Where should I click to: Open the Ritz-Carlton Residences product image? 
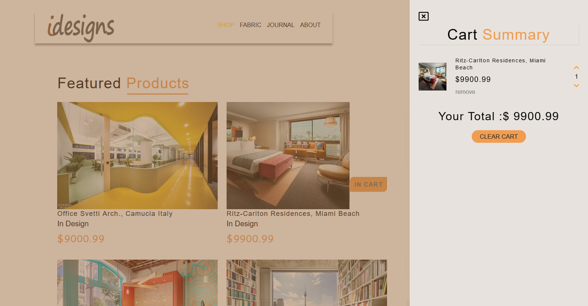click(288, 155)
